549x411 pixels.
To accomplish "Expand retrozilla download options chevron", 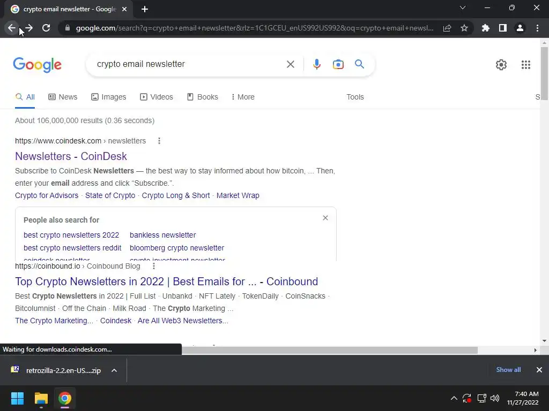I will pos(114,370).
